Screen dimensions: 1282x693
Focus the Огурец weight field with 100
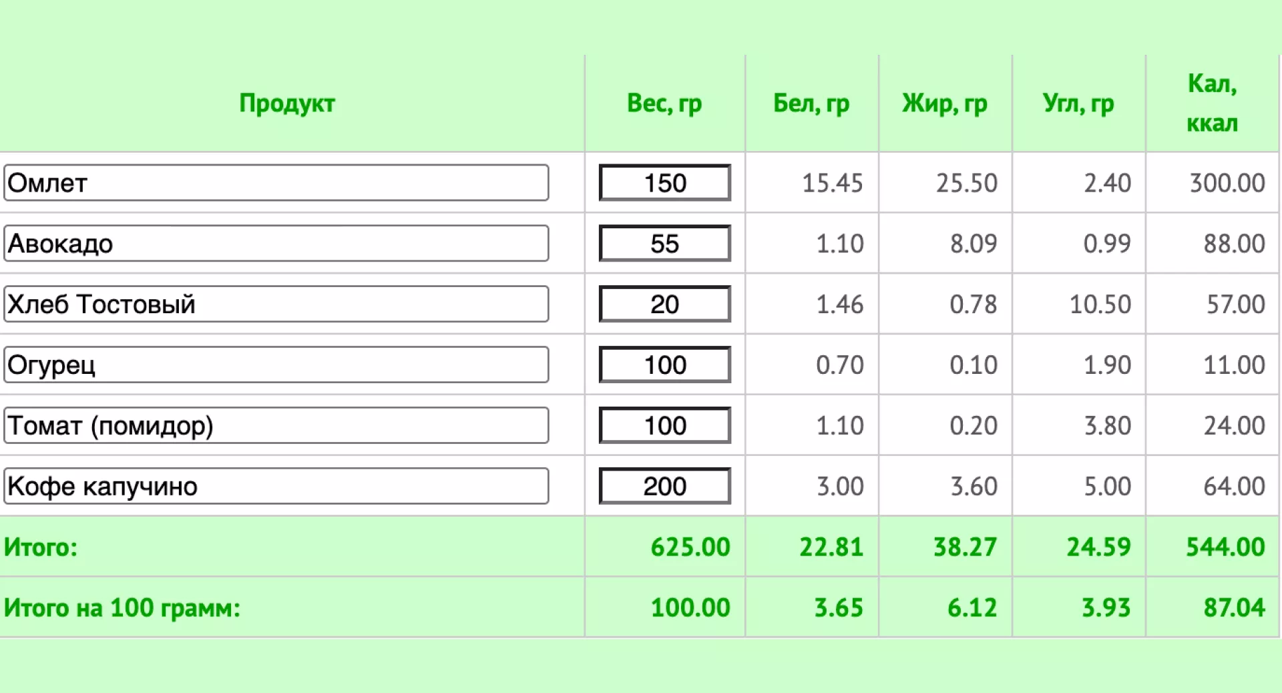(665, 365)
